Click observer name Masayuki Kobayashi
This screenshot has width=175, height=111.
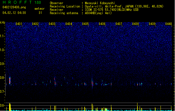(x=100, y=3)
